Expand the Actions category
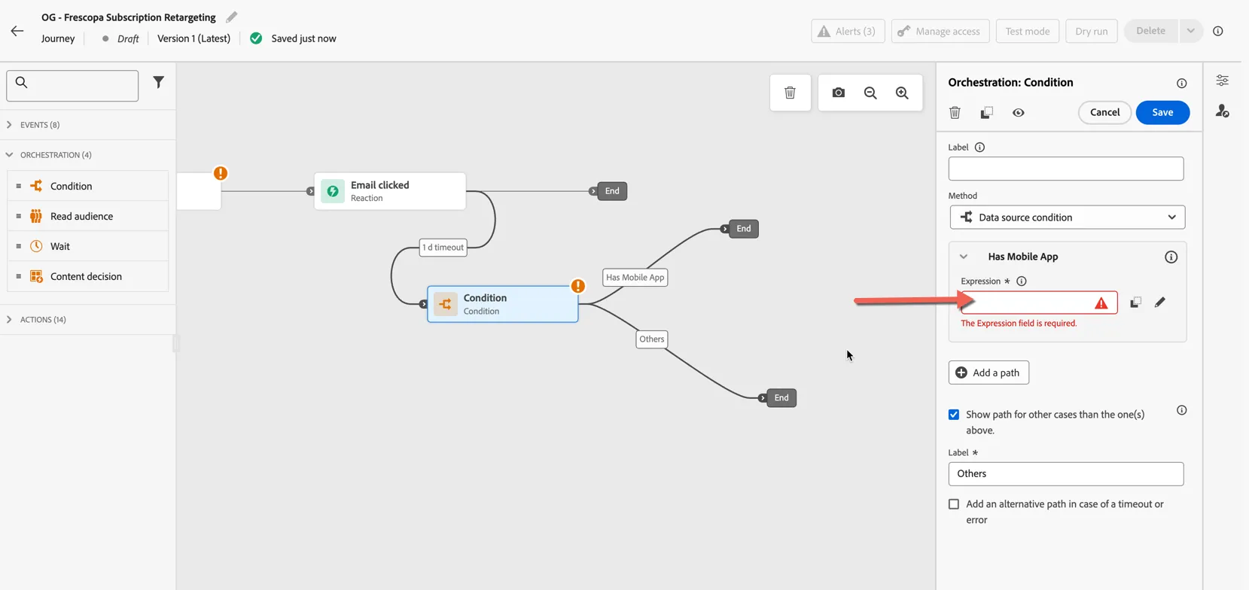This screenshot has width=1249, height=590. pos(9,320)
